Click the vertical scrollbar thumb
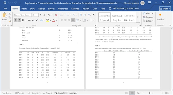 (x=171, y=53)
